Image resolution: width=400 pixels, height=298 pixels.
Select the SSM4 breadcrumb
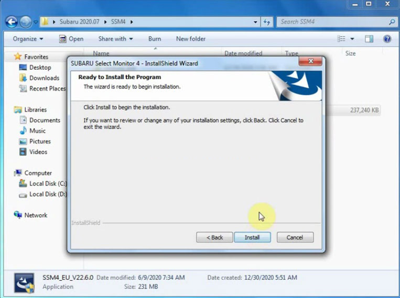[118, 21]
